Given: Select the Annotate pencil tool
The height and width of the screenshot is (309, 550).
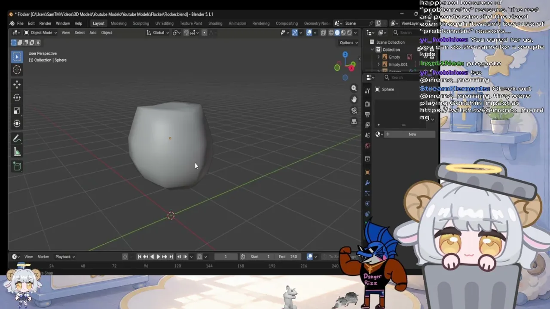Looking at the screenshot, I should click(17, 139).
